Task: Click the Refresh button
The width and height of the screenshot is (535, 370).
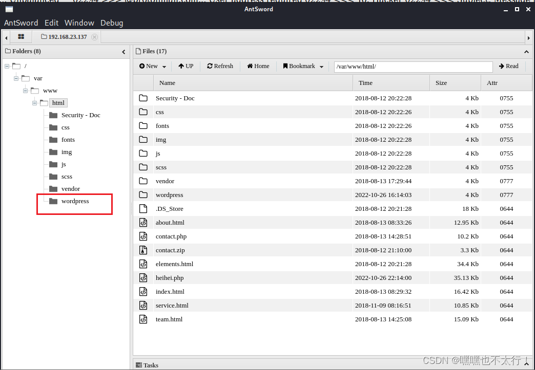Action: 220,66
